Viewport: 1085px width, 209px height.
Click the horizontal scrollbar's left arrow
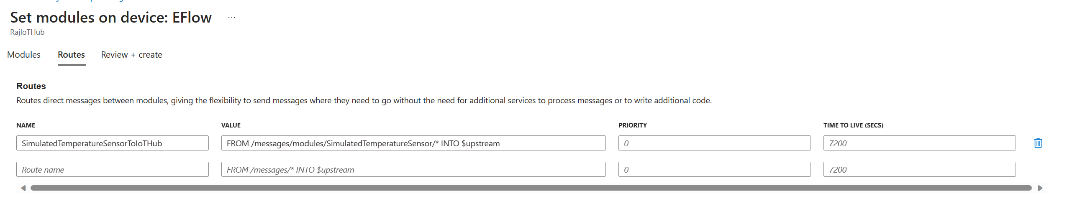tap(23, 188)
